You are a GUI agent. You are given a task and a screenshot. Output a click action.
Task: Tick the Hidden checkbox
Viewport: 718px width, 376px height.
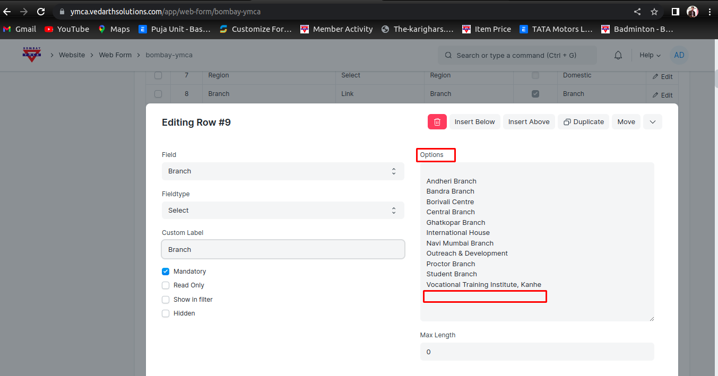click(166, 313)
